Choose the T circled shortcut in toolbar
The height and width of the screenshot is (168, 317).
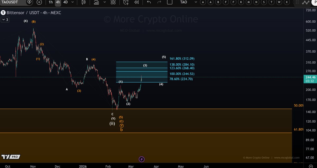pos(272,2)
